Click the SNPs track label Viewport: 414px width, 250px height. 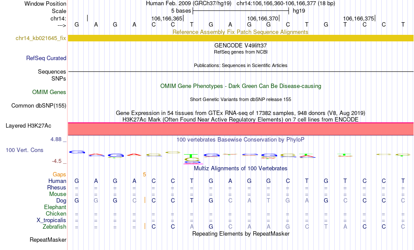(59, 79)
